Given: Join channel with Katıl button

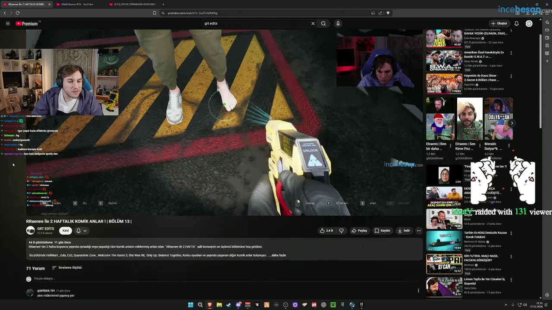Looking at the screenshot, I should pos(66,231).
